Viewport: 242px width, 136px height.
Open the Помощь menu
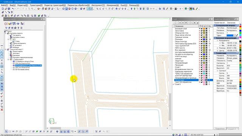coord(134,5)
